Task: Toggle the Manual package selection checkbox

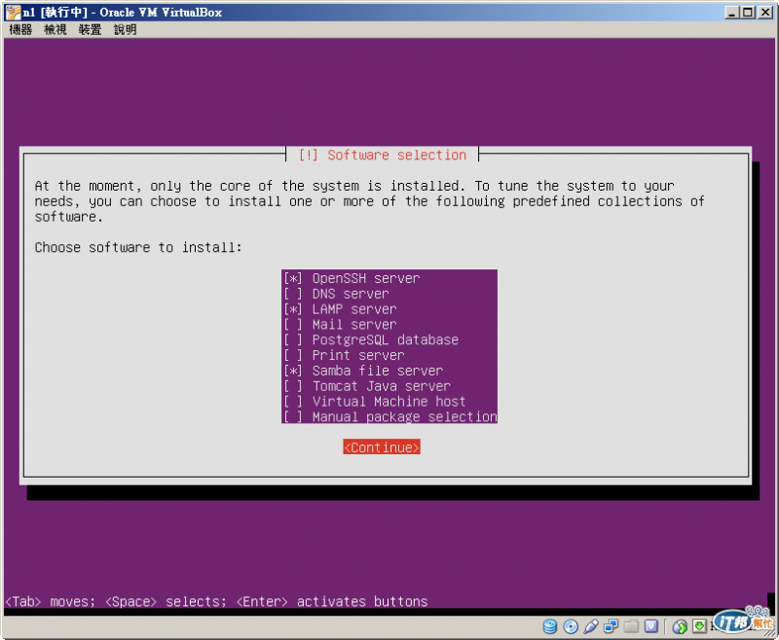Action: pos(293,416)
